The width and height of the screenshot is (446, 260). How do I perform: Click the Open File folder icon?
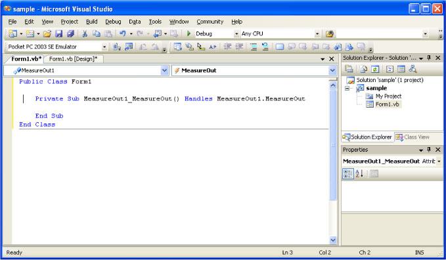pos(47,33)
